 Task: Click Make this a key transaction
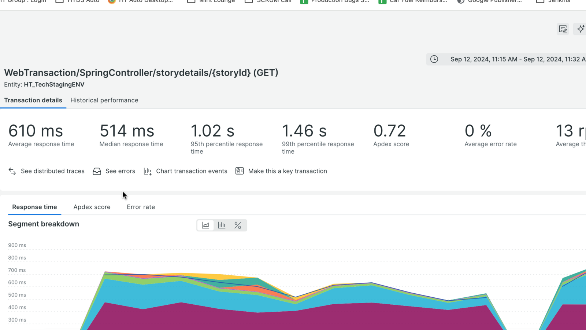coord(288,171)
